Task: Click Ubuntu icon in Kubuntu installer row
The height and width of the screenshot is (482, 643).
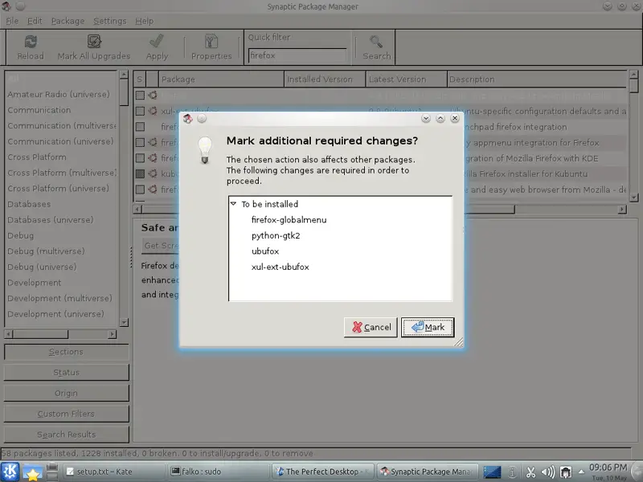Action: 153,174
